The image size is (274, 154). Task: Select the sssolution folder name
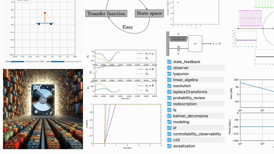click(x=182, y=86)
